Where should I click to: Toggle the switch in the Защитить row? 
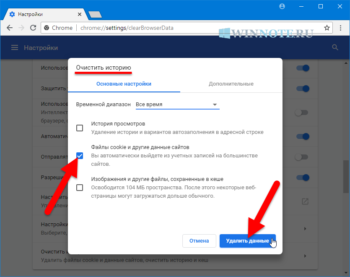click(x=303, y=89)
